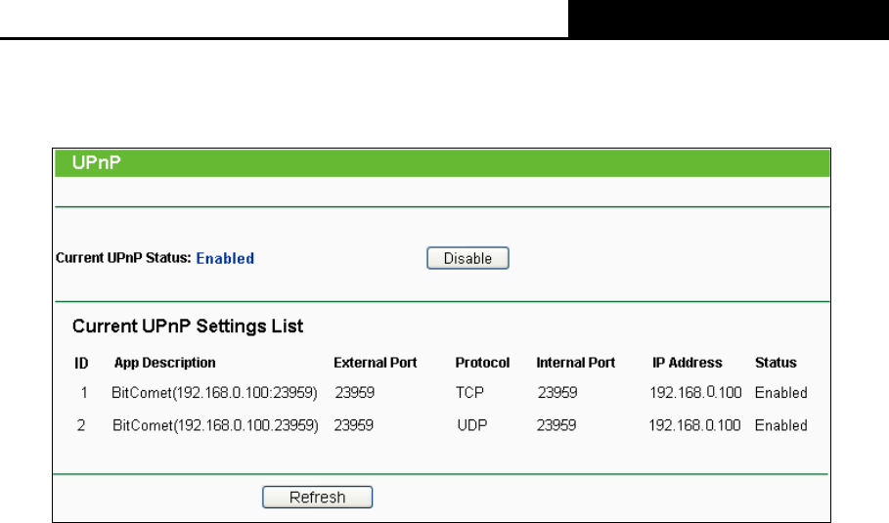Screen dimensions: 889x523
Task: Click the App Description column header
Action: pos(165,363)
